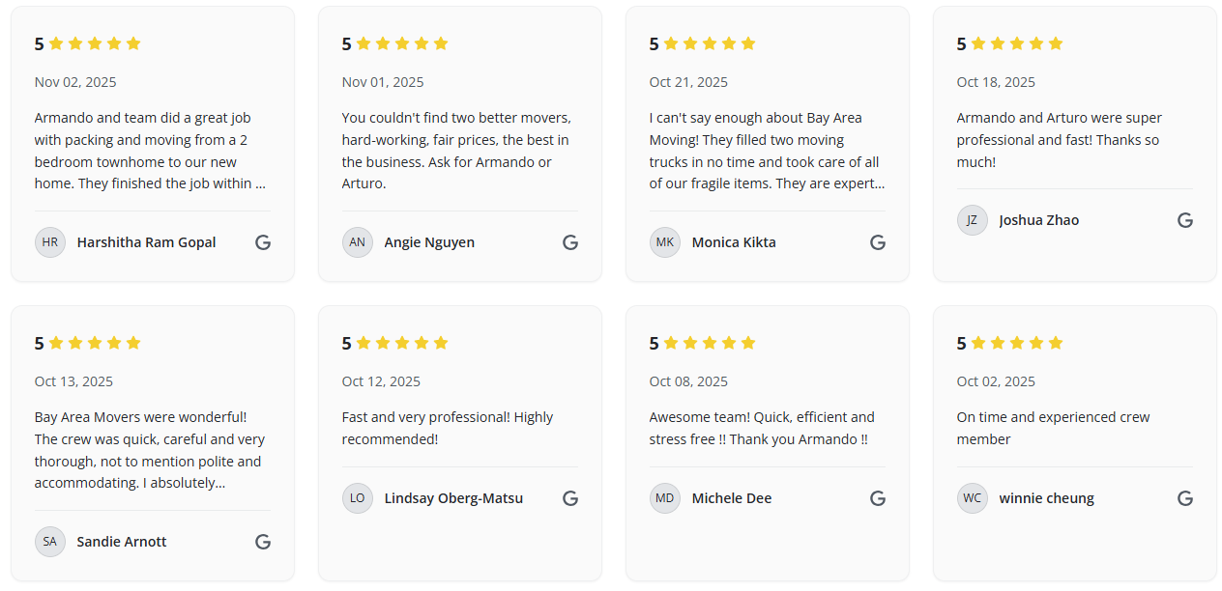Click Google icon on Sandie Arnott's review
The image size is (1222, 591).
263,542
